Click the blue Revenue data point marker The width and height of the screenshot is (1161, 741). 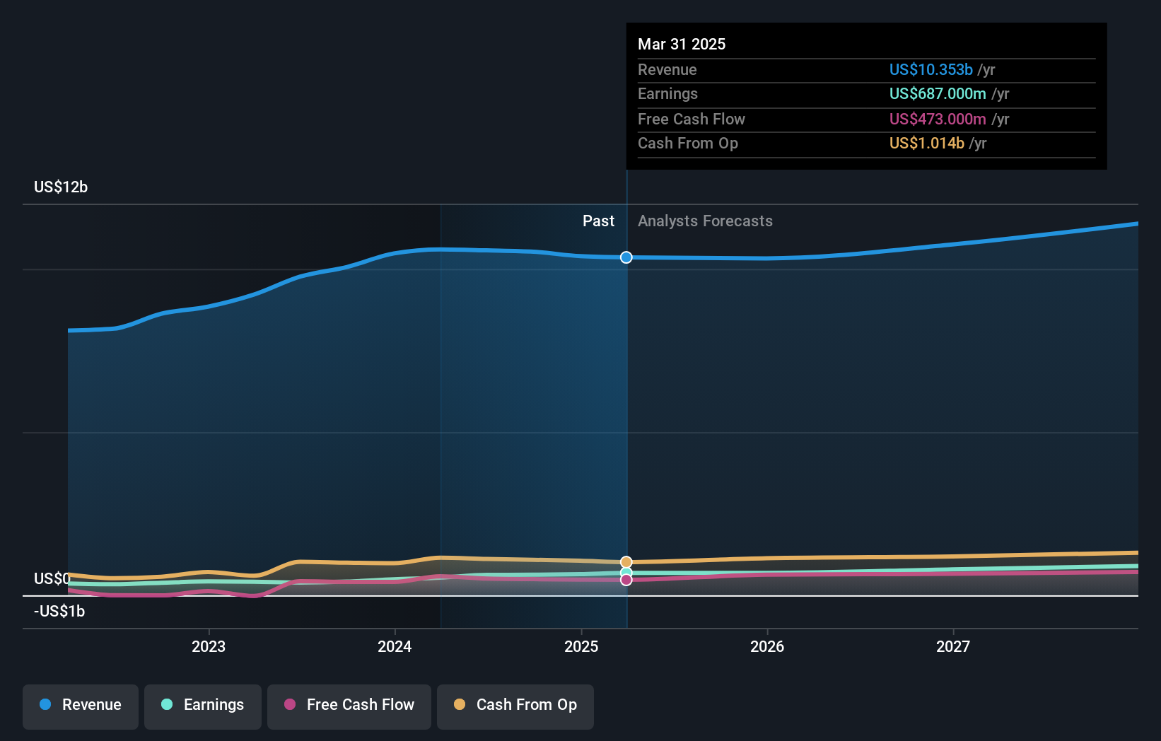click(x=626, y=257)
